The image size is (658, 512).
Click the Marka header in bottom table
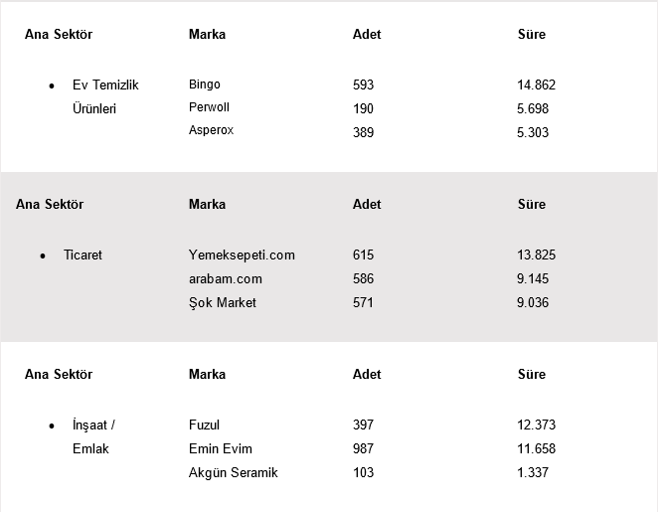coord(208,374)
